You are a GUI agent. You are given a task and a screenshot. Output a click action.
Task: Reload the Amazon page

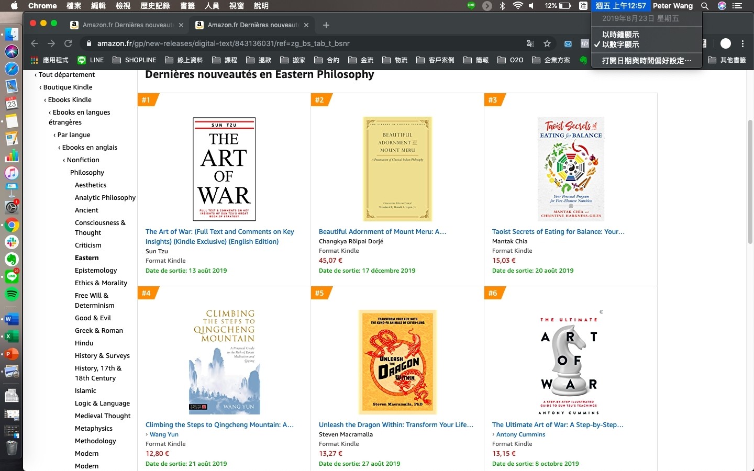click(68, 43)
